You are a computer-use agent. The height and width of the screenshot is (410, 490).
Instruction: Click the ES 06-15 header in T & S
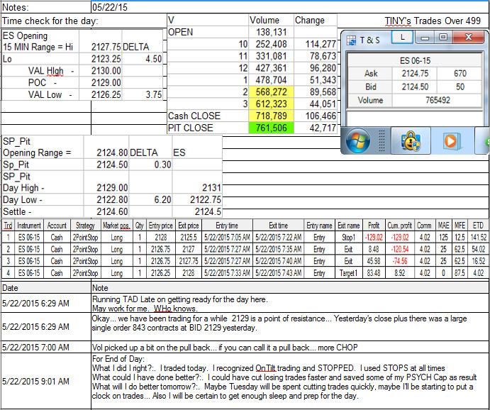415,60
